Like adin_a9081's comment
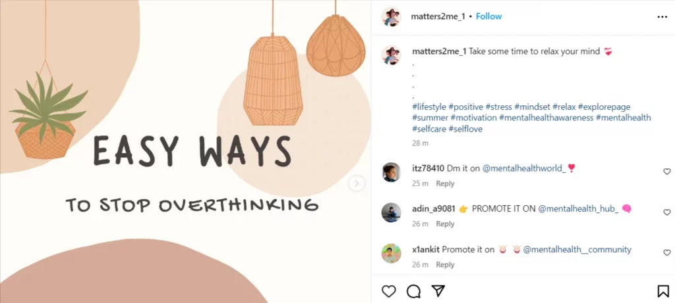This screenshot has width=675, height=303. [667, 212]
